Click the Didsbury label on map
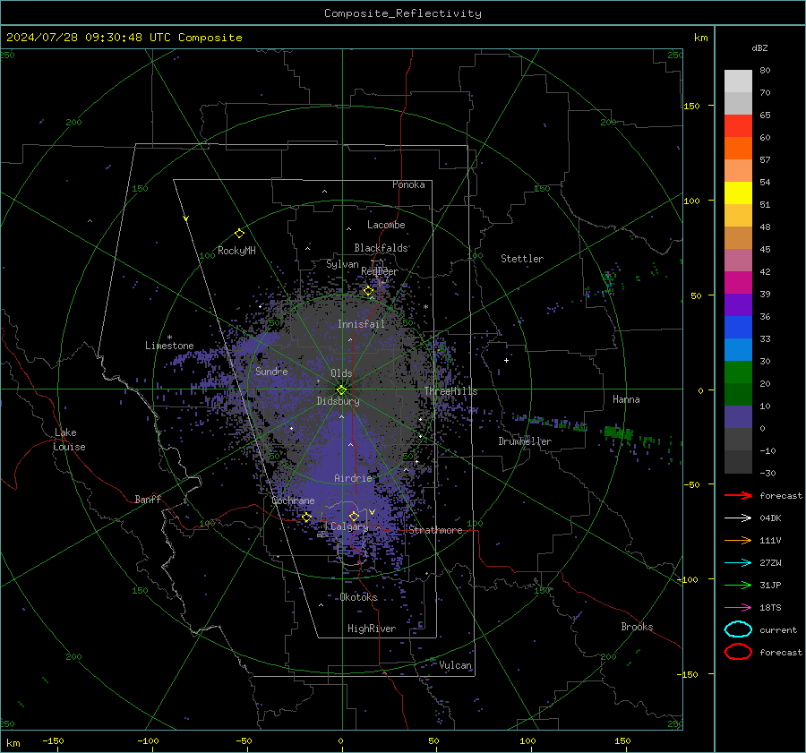The width and height of the screenshot is (806, 753). coord(338,401)
